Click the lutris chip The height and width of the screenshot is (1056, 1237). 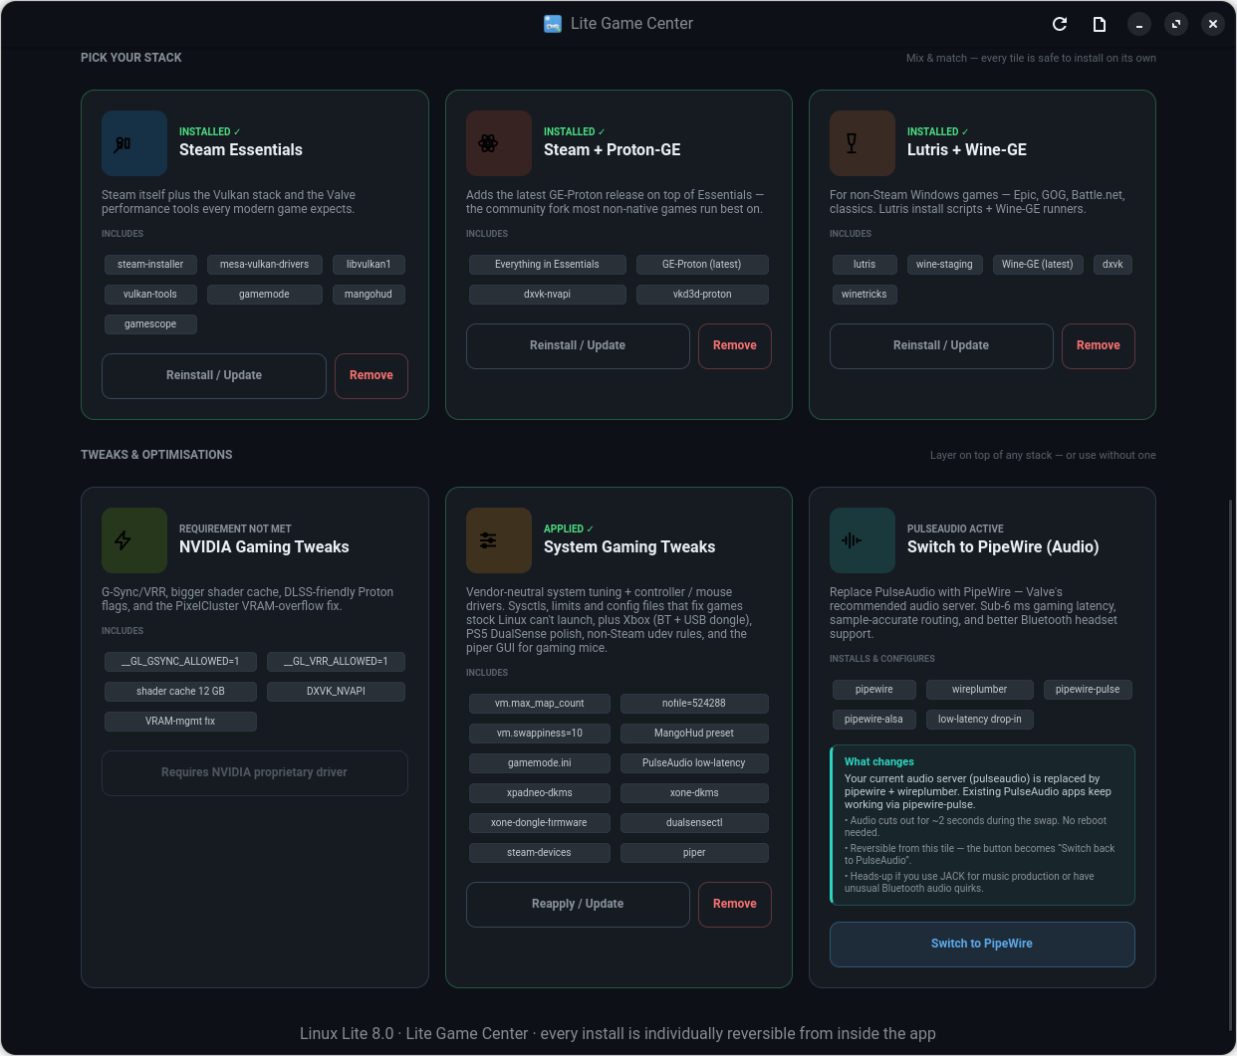point(865,265)
